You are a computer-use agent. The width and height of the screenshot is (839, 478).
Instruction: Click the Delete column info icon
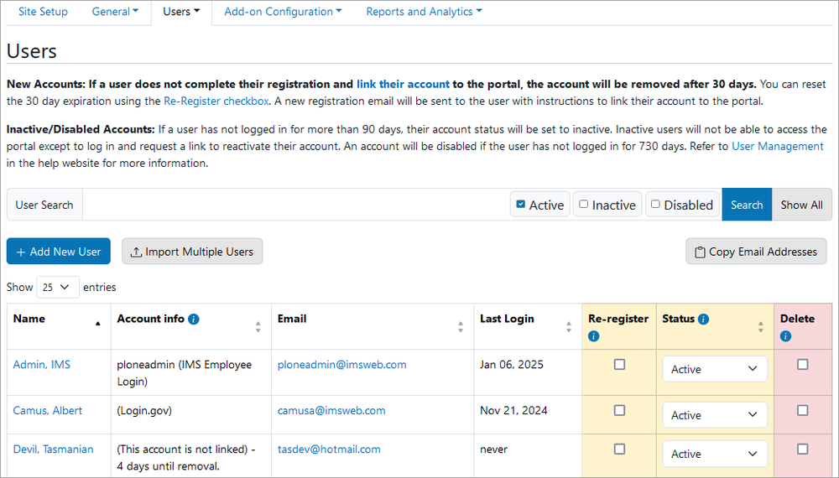click(x=785, y=336)
